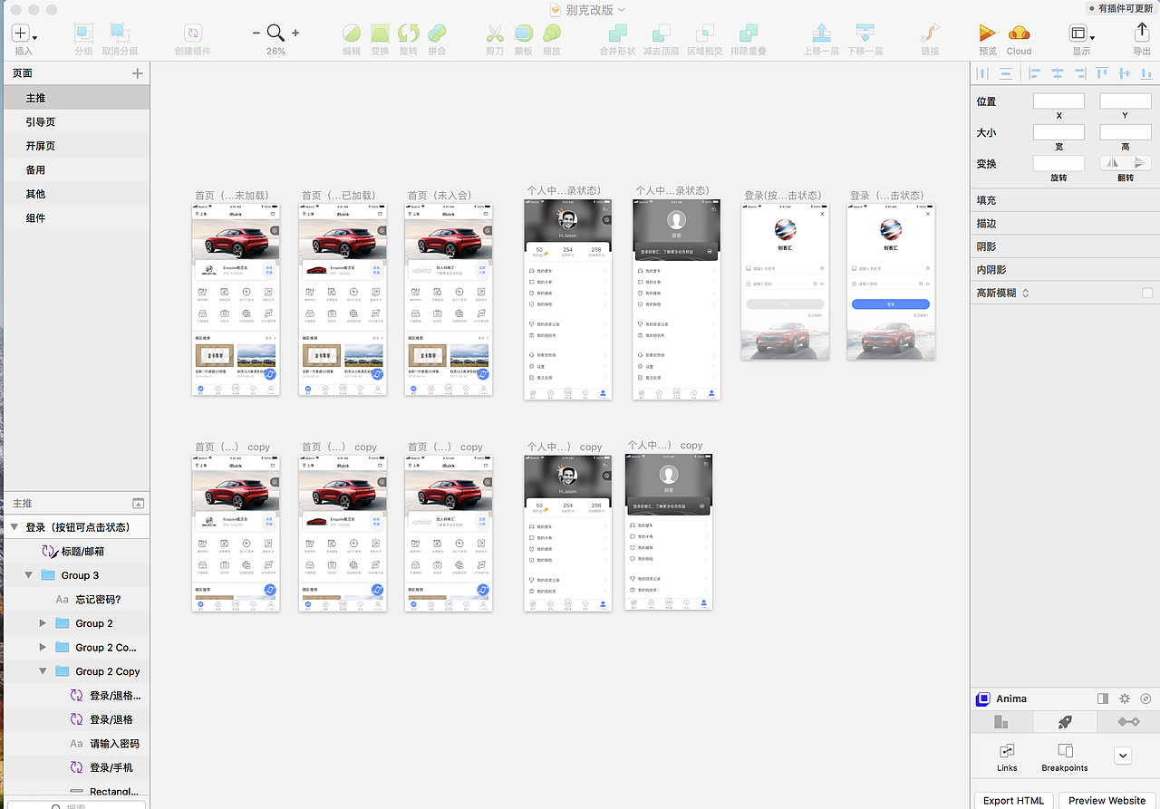The image size is (1160, 809).
Task: Click the 有插件可更新 plugin update notice
Action: (x=1121, y=8)
